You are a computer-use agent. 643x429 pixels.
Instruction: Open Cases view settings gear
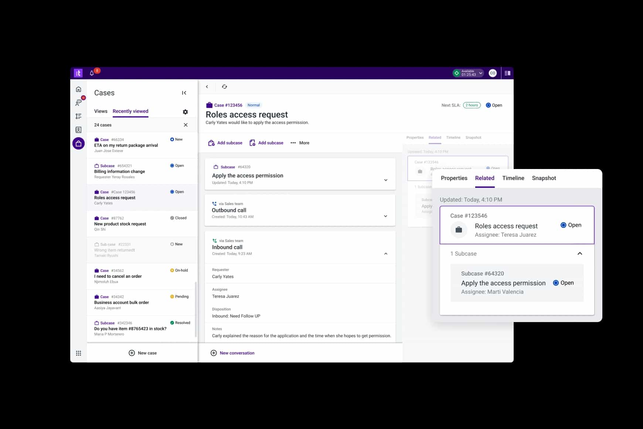(185, 112)
